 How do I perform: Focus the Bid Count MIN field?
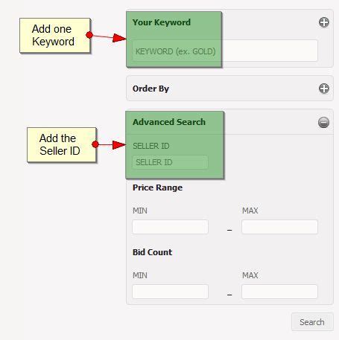click(x=170, y=292)
